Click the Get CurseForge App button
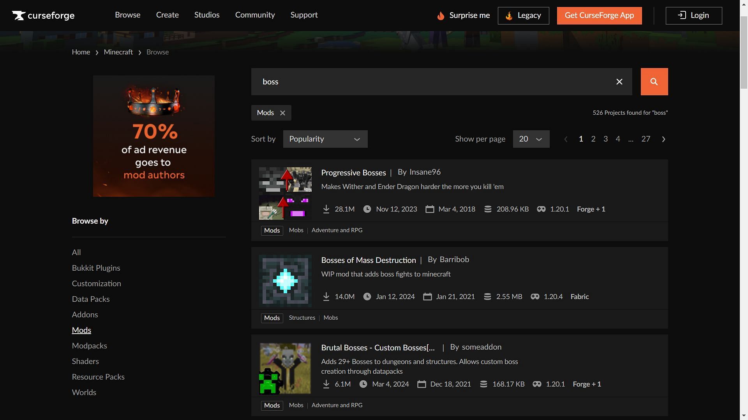This screenshot has height=420, width=748. (x=599, y=16)
